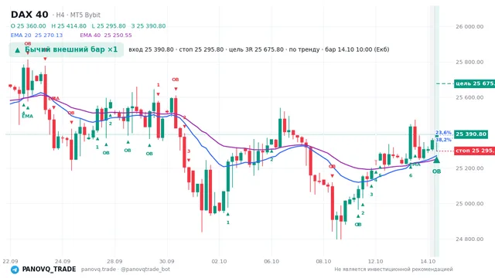Click the red 'стоп 25 295' stop label
Screen dimensions: 495x278
[x=474, y=151]
